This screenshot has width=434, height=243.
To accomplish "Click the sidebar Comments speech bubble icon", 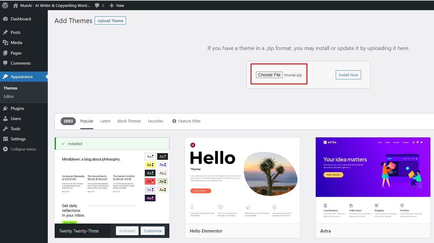I will click(x=5, y=63).
